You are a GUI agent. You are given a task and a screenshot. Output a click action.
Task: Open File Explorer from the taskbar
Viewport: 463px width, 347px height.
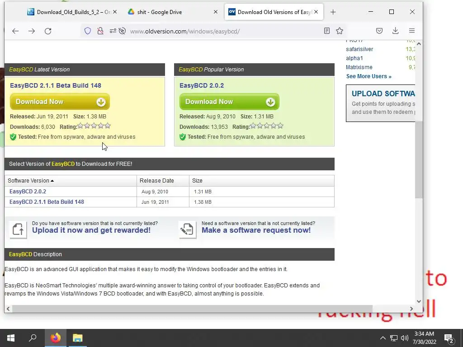(x=78, y=338)
